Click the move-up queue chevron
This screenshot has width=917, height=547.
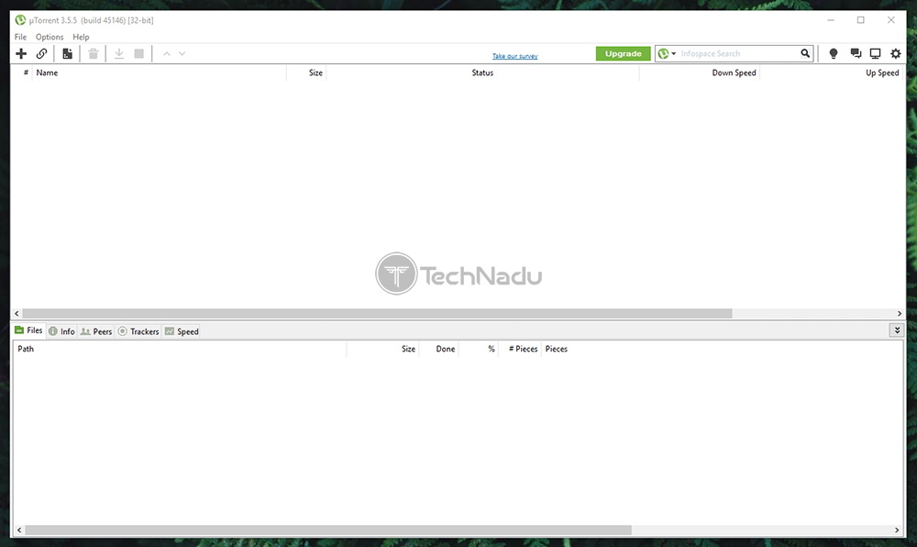pos(166,53)
